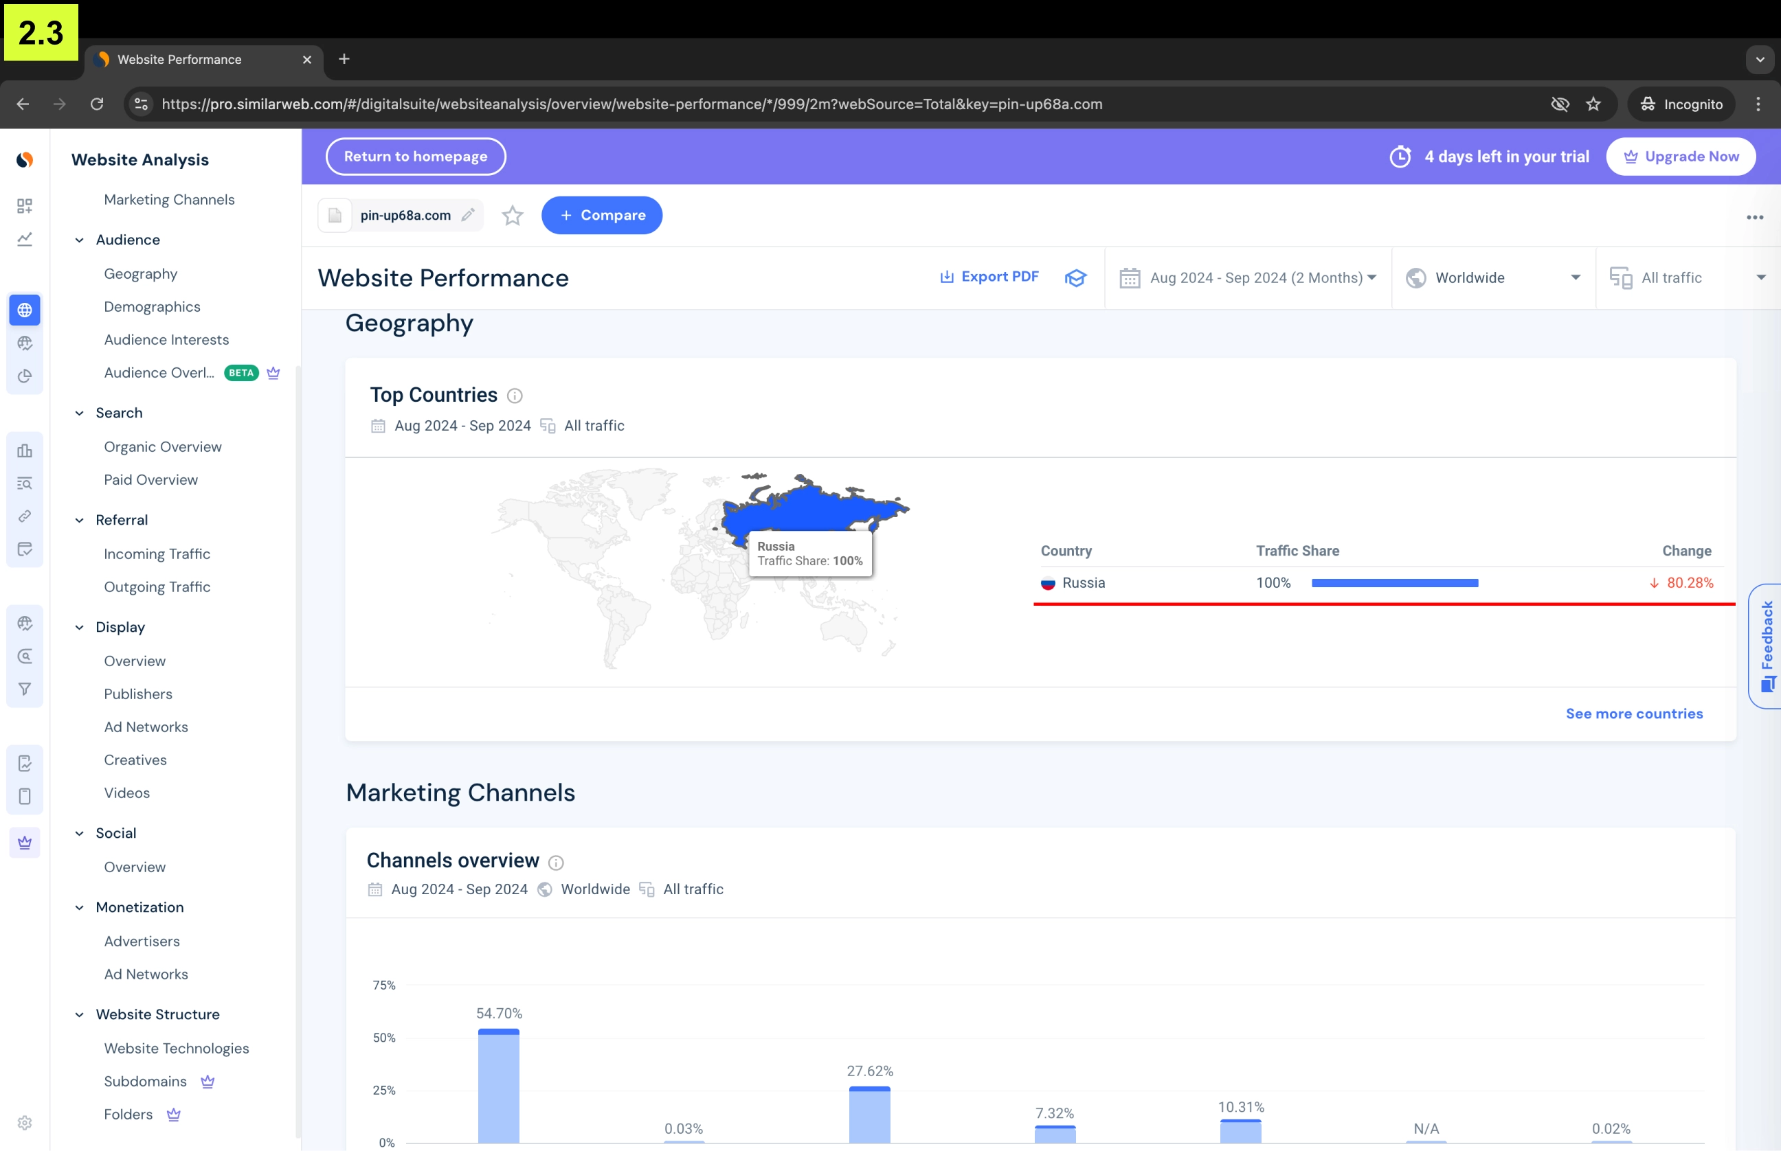Open the Worldwide country selector dropdown
Viewport: 1781px width, 1151px height.
click(1492, 277)
